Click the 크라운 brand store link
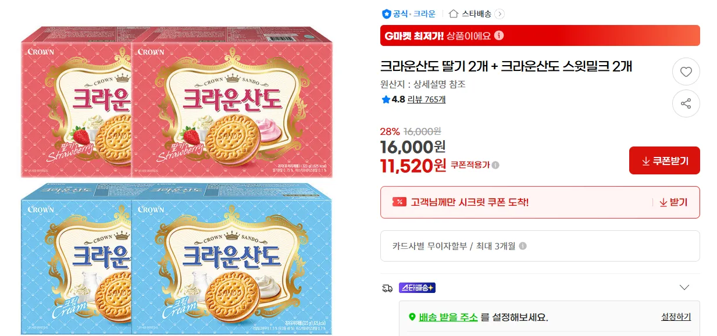The image size is (717, 336). click(424, 14)
